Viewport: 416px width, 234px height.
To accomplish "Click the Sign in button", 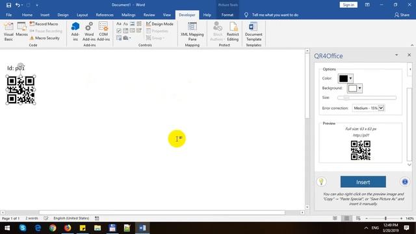I will coord(348,5).
